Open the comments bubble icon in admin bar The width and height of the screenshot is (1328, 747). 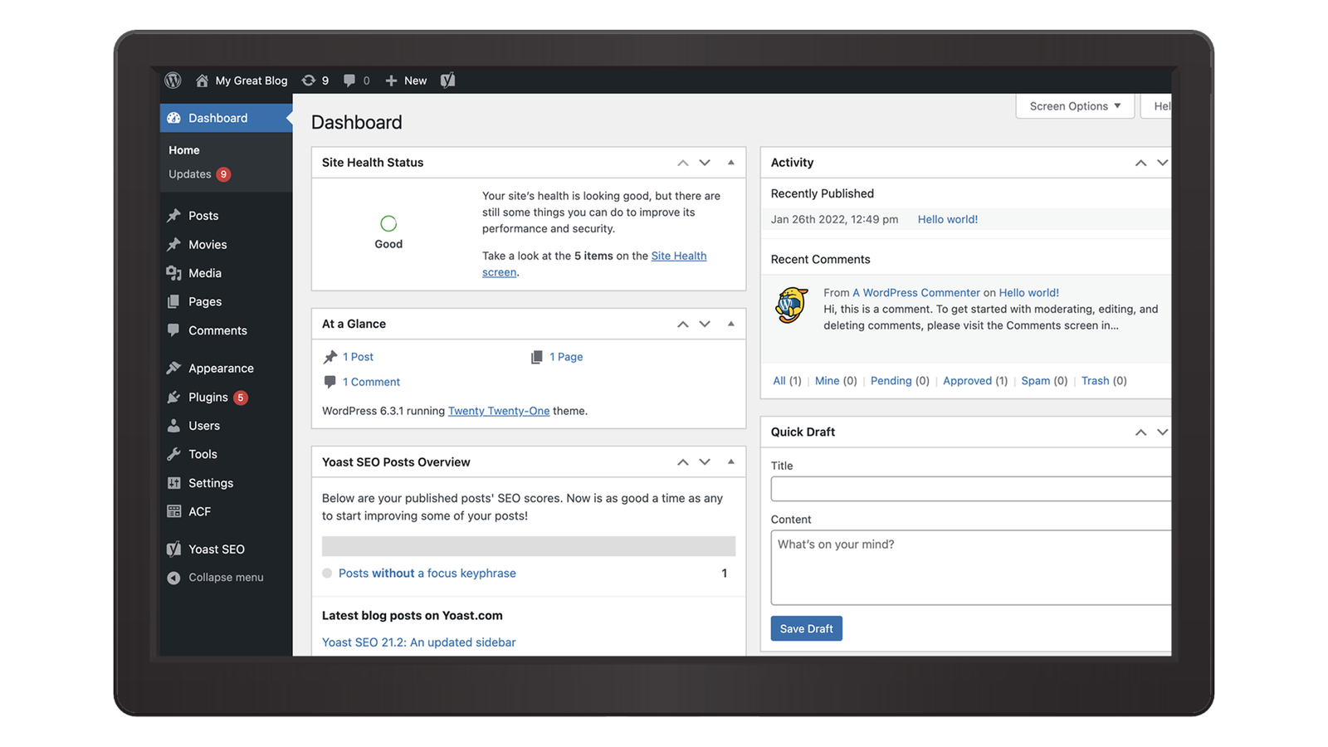point(349,81)
